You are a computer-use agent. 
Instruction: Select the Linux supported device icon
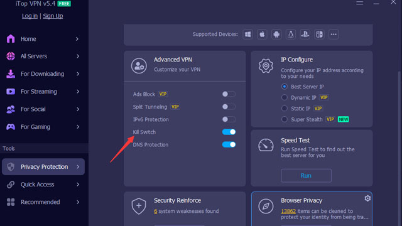[x=291, y=35]
